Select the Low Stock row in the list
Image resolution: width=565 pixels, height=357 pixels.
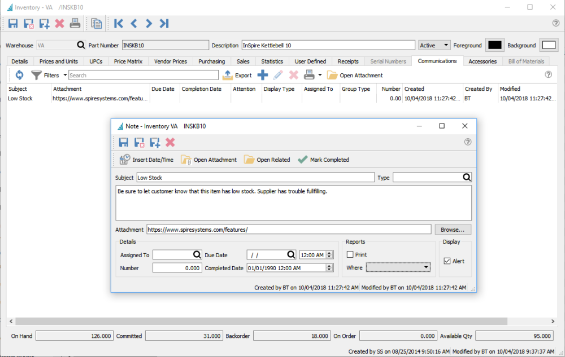[x=282, y=99]
